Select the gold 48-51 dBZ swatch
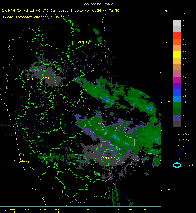Viewport: 196px width, 213px height. tap(177, 61)
